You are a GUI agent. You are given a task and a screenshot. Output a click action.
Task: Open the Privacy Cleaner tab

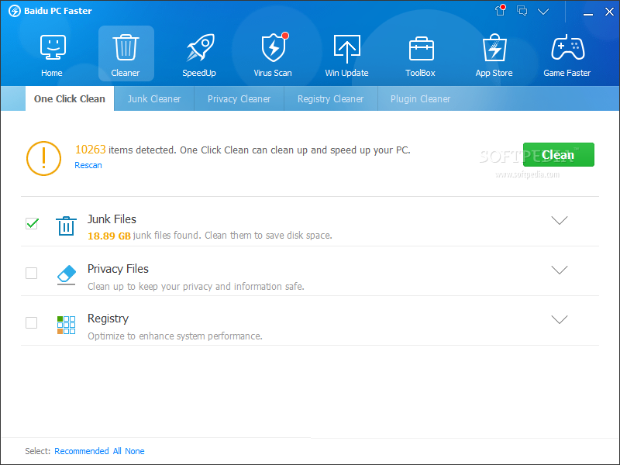[x=239, y=99]
